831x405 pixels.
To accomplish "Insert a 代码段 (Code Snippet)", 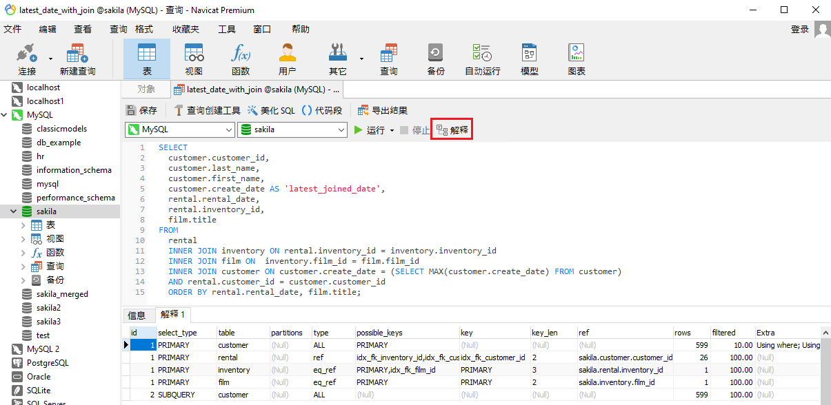I will pyautogui.click(x=322, y=110).
